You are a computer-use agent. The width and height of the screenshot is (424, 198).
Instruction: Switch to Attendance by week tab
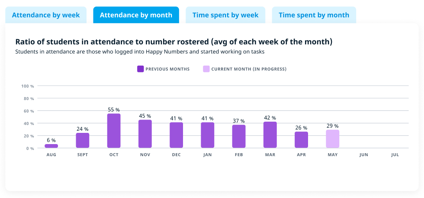[x=46, y=15]
